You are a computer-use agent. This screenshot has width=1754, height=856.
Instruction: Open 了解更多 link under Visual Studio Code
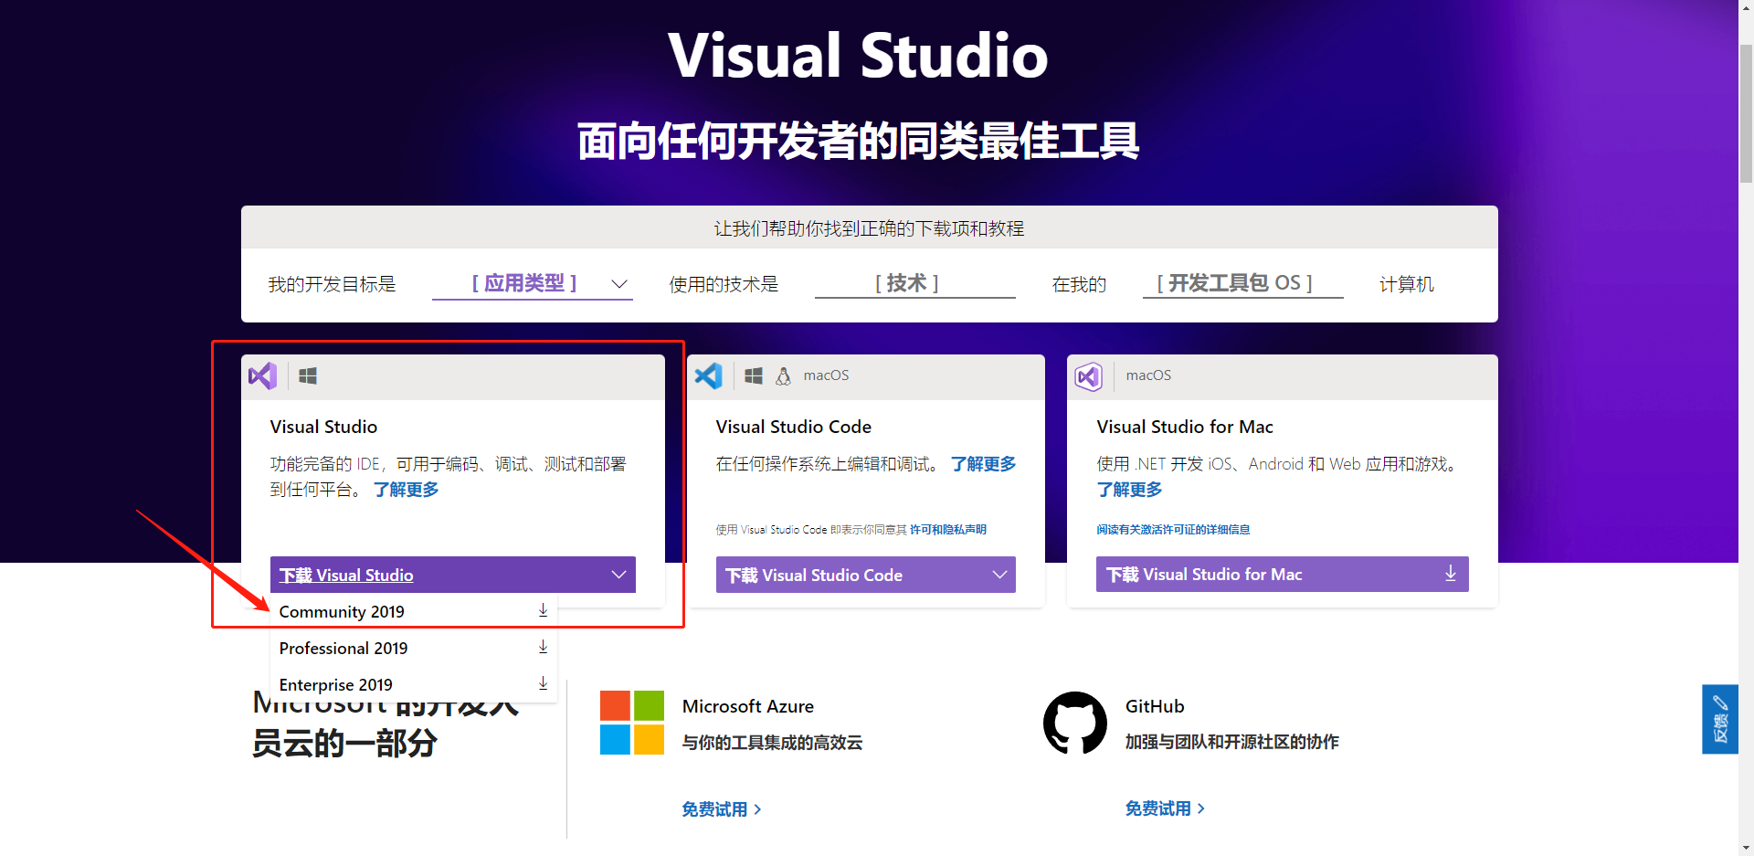coord(984,464)
